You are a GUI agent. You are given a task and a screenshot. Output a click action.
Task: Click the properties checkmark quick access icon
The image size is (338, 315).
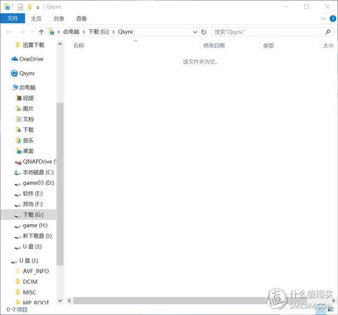point(20,7)
